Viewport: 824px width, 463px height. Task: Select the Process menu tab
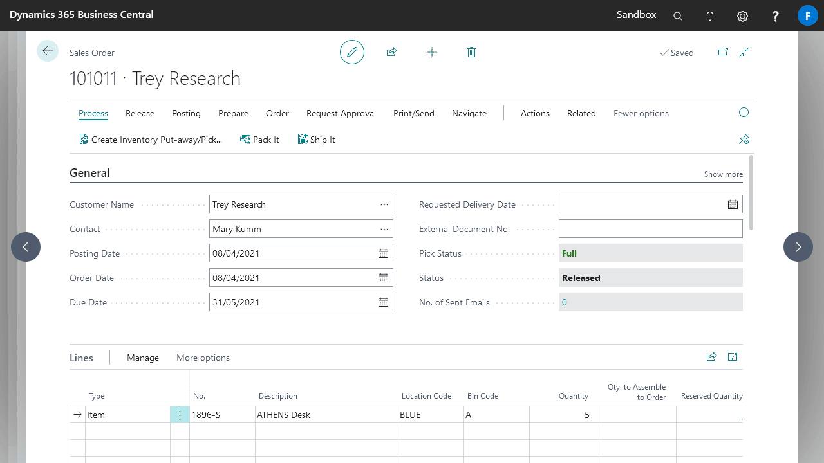click(x=93, y=113)
